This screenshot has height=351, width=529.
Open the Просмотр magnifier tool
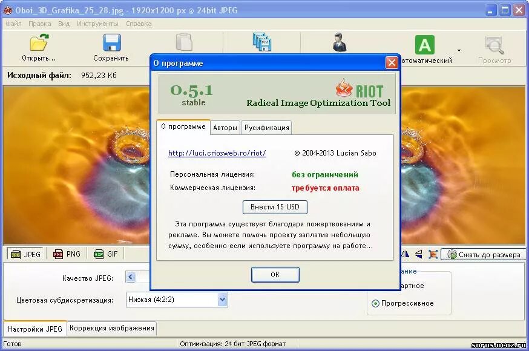(x=494, y=42)
